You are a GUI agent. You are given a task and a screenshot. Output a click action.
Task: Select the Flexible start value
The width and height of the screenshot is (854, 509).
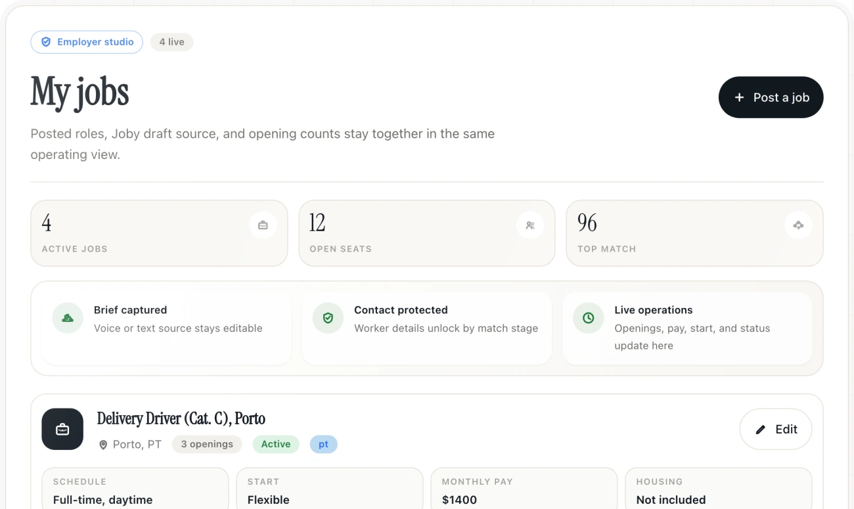(x=268, y=500)
